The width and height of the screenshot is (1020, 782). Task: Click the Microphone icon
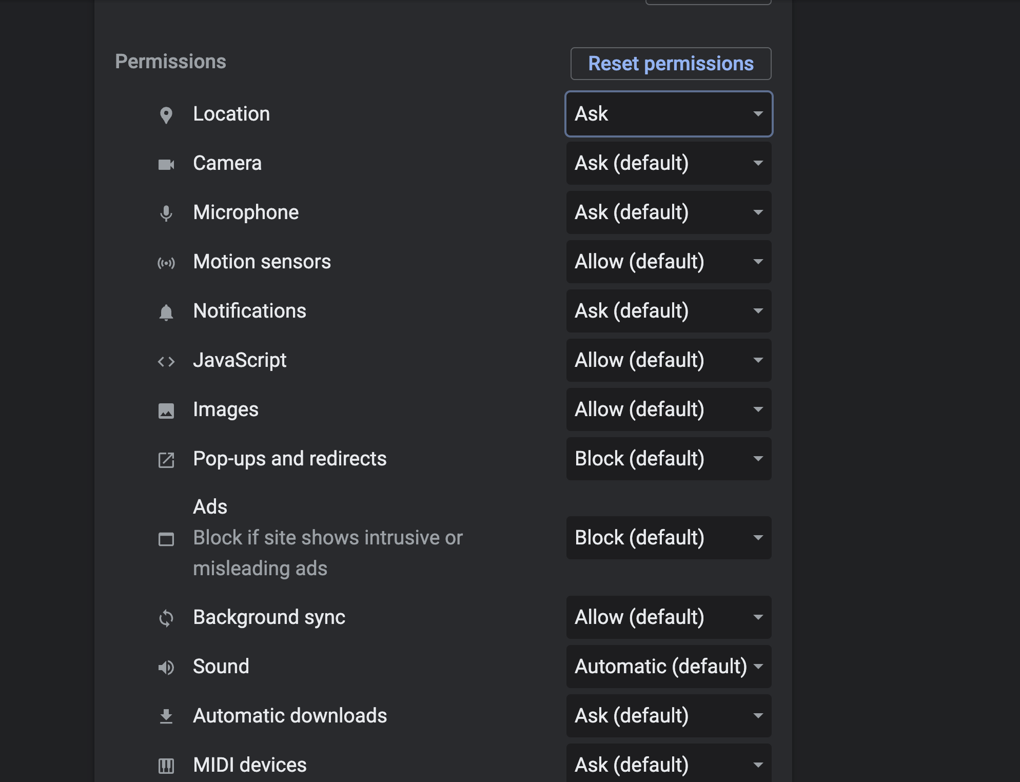[x=166, y=213]
